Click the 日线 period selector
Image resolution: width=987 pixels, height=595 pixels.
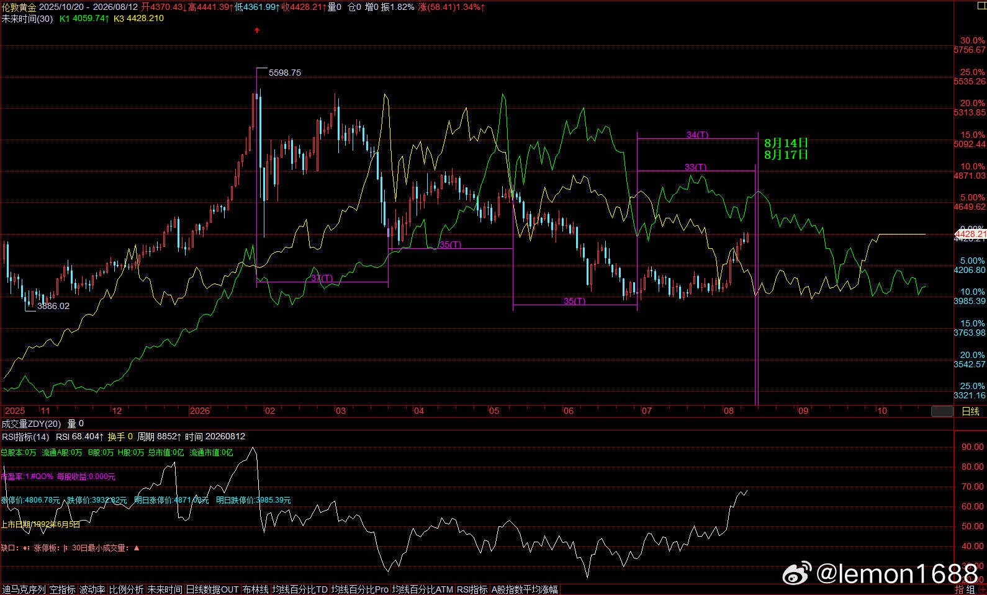point(970,411)
